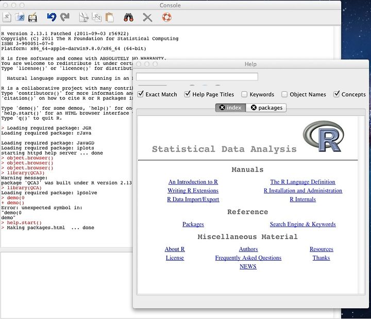Image resolution: width=371 pixels, height=319 pixels.
Task: Click the binoculars Find icon
Action: tap(128, 18)
